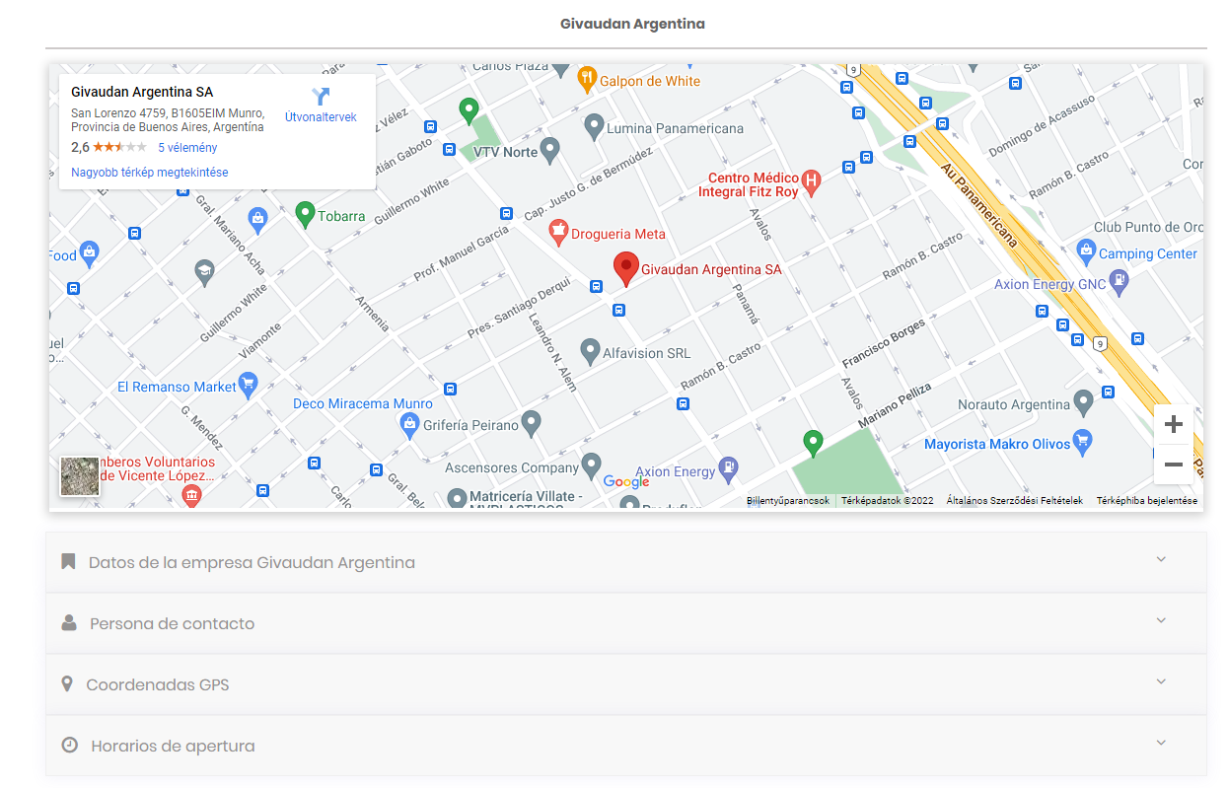Click the Galpon de White restaurant icon

pyautogui.click(x=587, y=79)
